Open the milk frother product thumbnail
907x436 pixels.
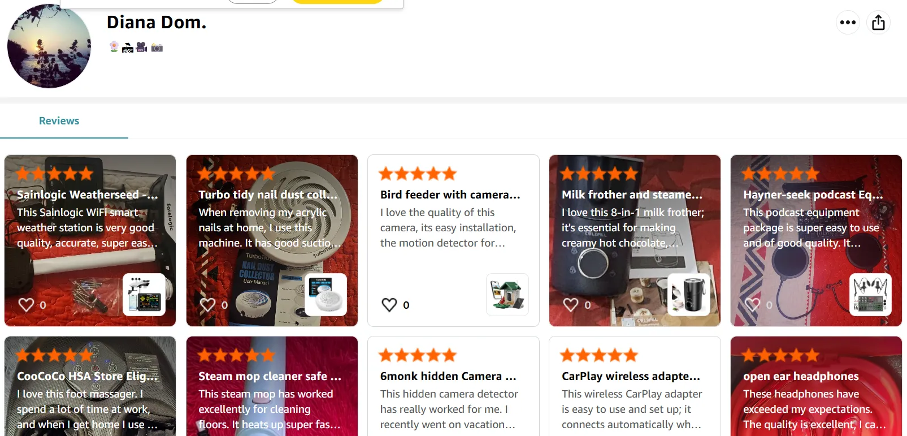(688, 295)
